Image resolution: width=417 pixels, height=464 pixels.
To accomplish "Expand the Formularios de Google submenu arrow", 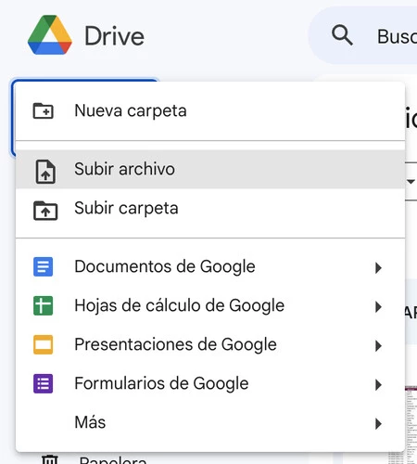I will click(378, 384).
